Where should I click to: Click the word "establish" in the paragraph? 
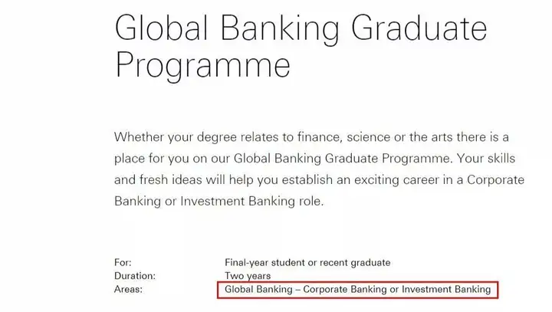pos(307,180)
